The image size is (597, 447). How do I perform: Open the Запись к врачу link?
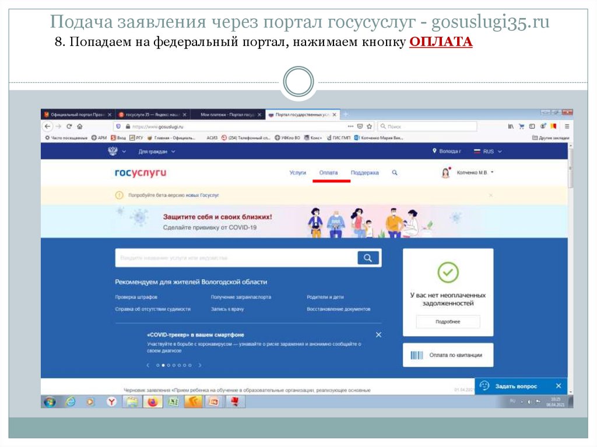(227, 309)
